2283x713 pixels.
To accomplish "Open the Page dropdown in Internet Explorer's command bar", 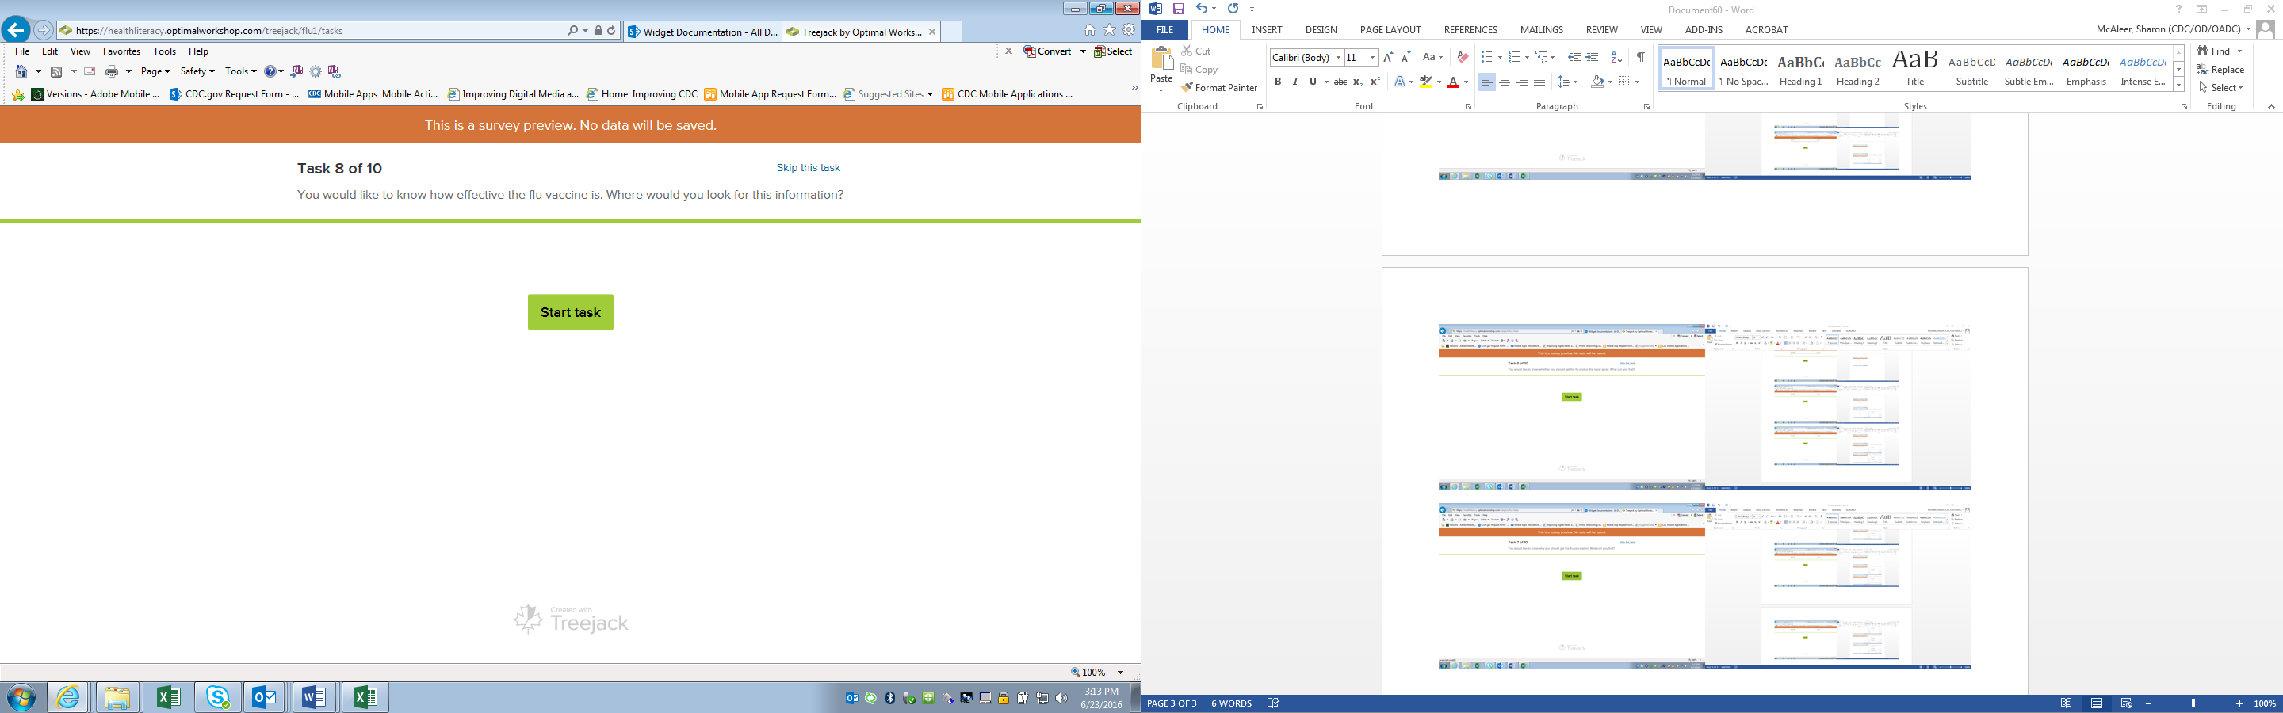I will pos(155,72).
